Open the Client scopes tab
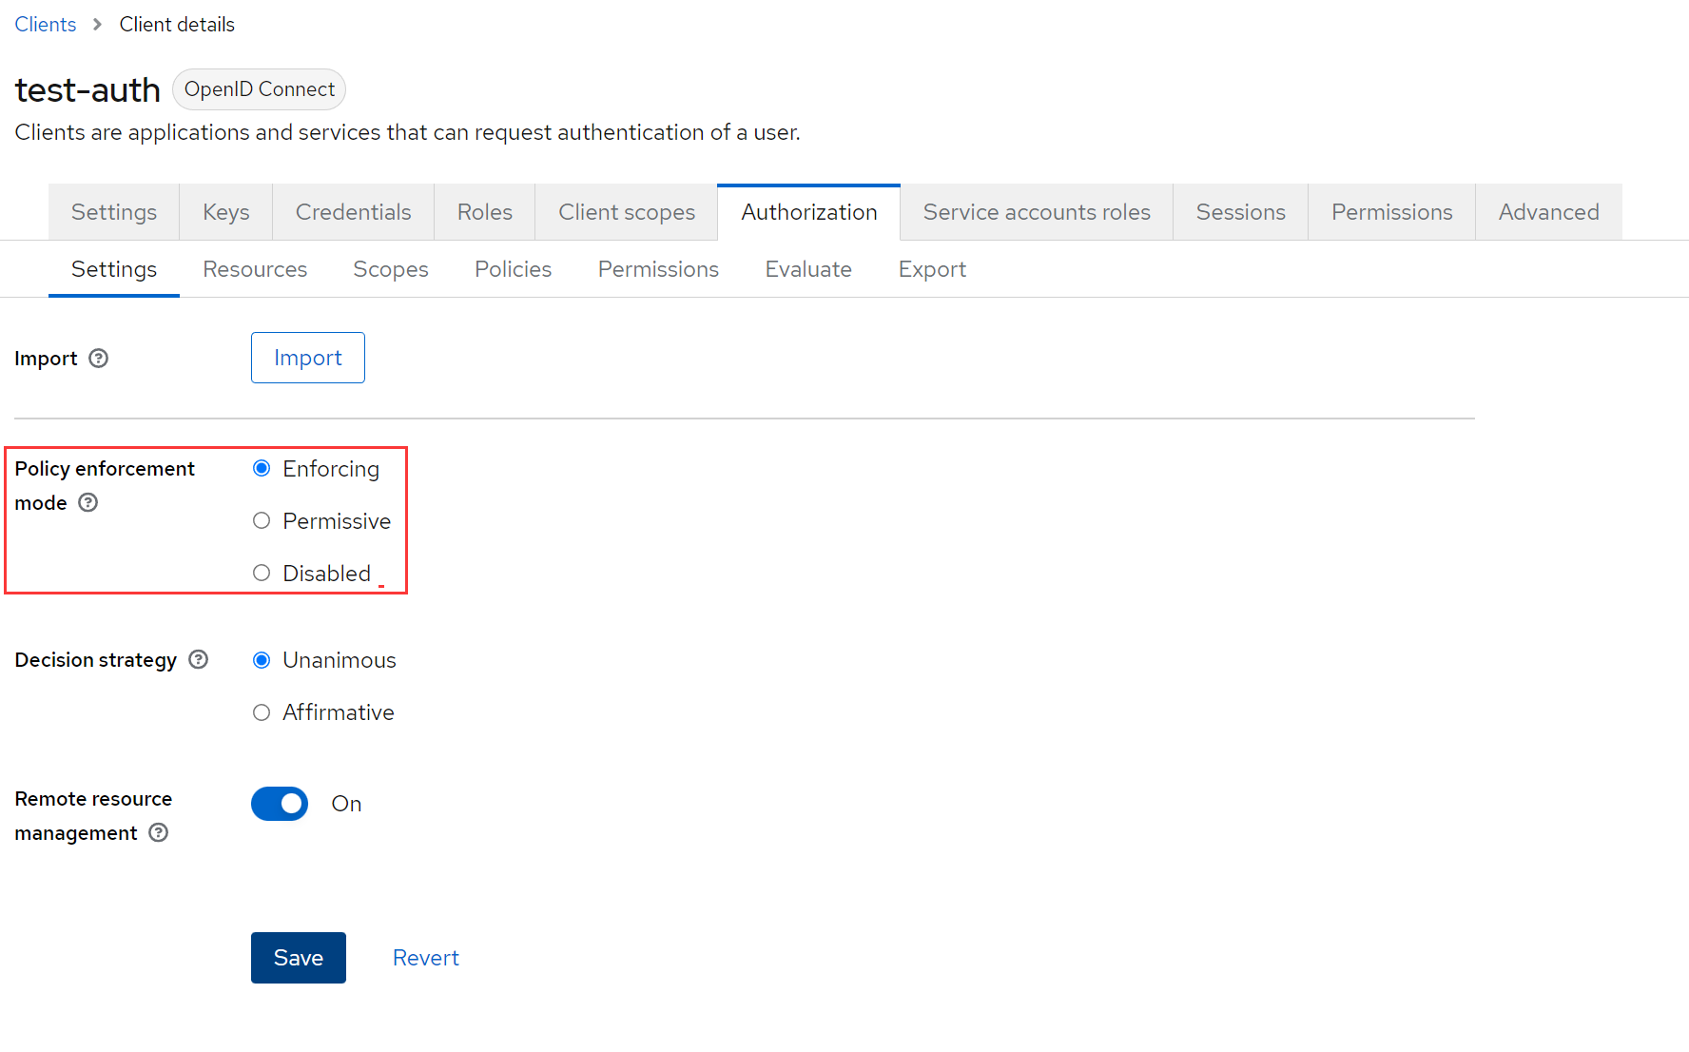This screenshot has height=1052, width=1689. [627, 212]
